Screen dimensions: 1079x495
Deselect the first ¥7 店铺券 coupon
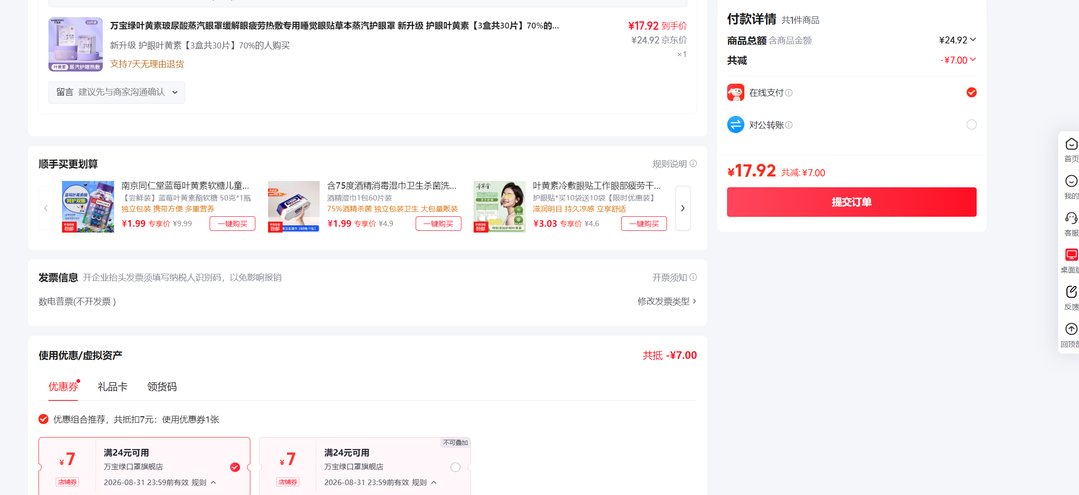(235, 467)
